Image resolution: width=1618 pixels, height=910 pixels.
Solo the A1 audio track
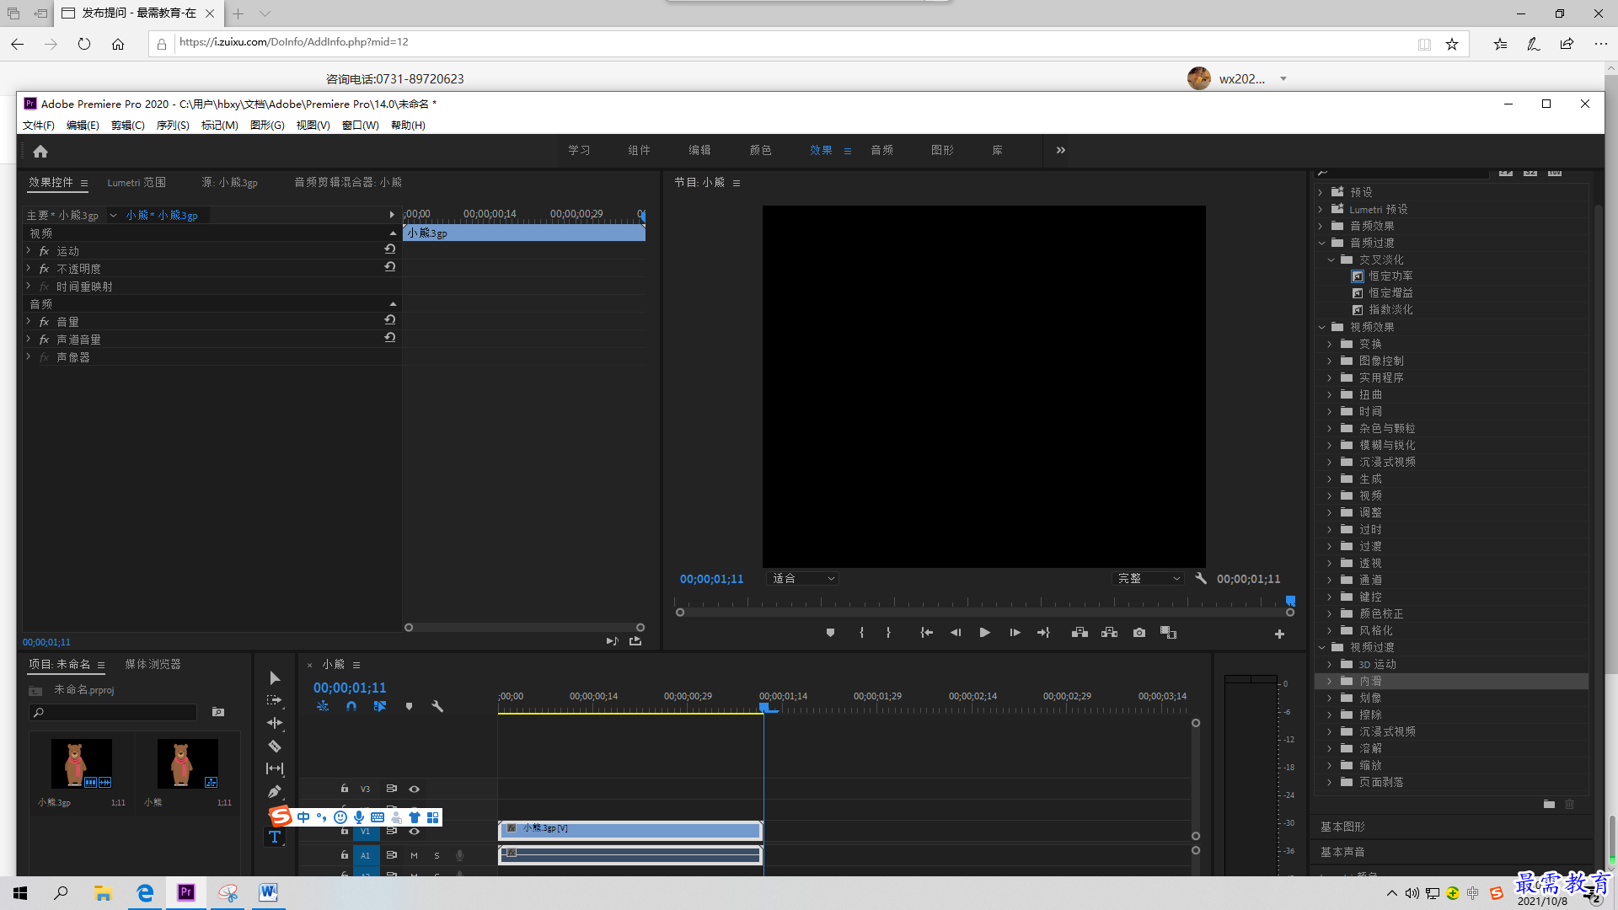[437, 855]
